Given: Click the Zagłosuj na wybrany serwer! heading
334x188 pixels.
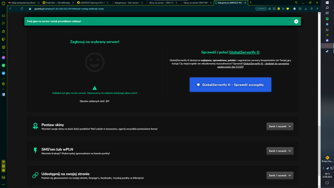Looking at the screenshot, I should (95, 42).
